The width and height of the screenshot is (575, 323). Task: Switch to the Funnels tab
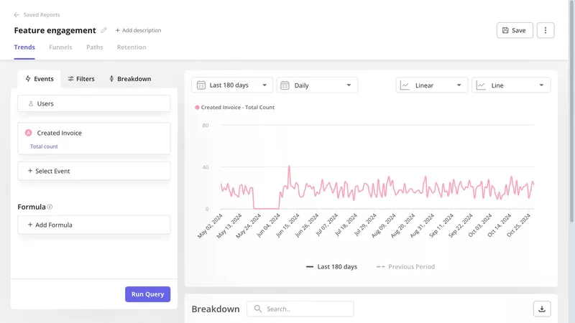60,47
